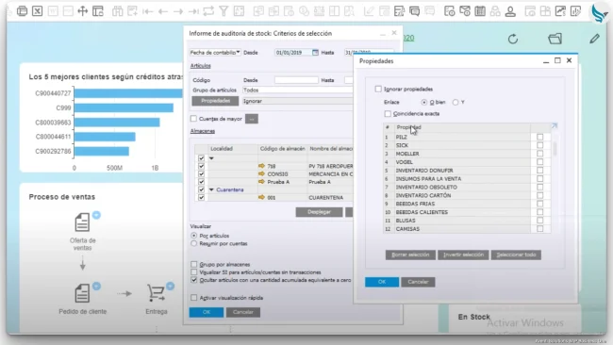Screen dimensions: 613x345
Task: Open the messages chat bubble toolbar icon
Action: coord(414,11)
